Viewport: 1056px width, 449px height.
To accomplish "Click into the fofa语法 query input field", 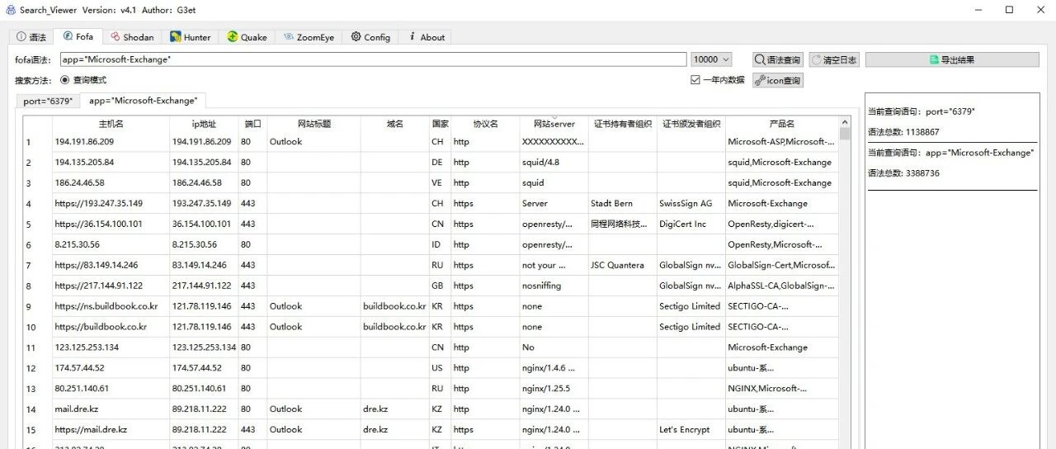I will (x=373, y=59).
